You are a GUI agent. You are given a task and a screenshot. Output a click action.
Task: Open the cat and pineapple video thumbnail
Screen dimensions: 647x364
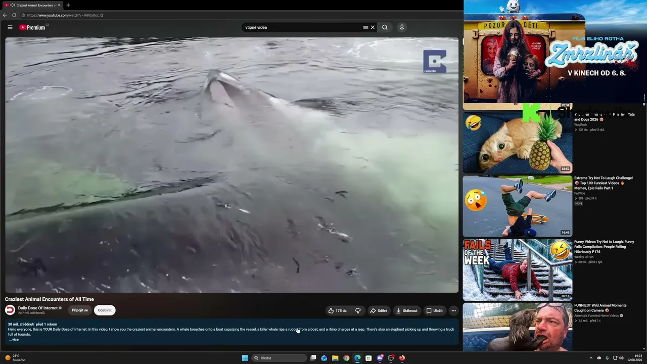click(518, 143)
